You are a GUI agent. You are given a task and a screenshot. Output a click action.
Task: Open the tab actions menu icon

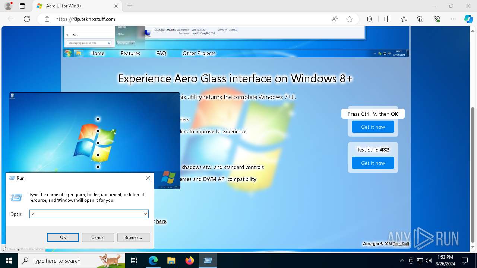click(x=22, y=6)
